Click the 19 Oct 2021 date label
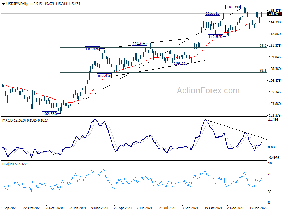The width and height of the screenshot is (283, 212). (214, 208)
